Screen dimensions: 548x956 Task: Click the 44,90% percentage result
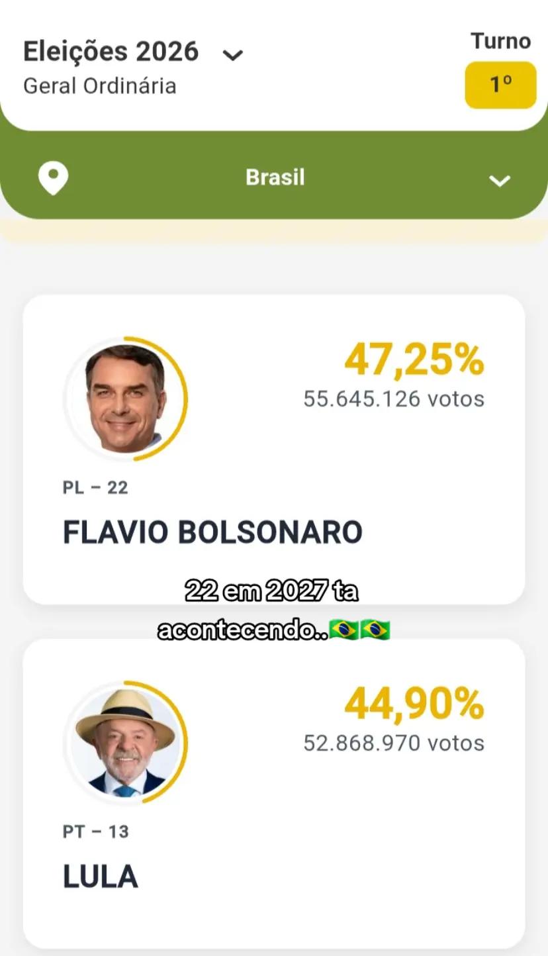pos(414,704)
